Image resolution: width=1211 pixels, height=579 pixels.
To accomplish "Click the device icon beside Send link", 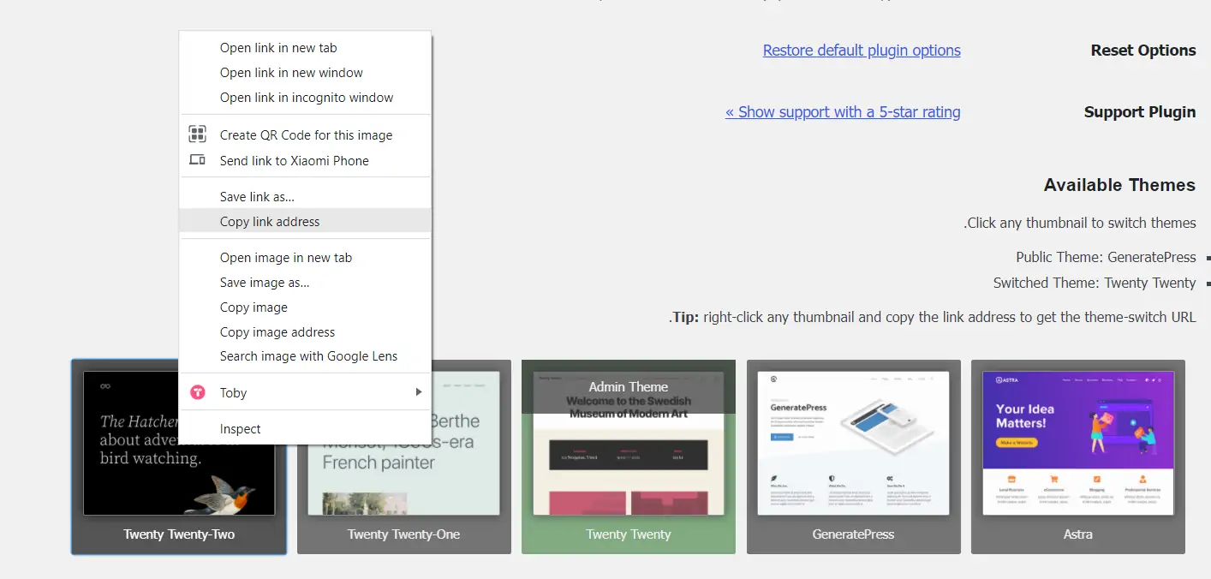I will pos(197,160).
